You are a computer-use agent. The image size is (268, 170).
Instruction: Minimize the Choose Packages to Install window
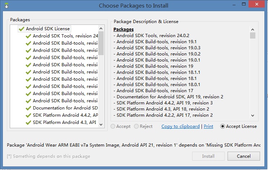234,4
